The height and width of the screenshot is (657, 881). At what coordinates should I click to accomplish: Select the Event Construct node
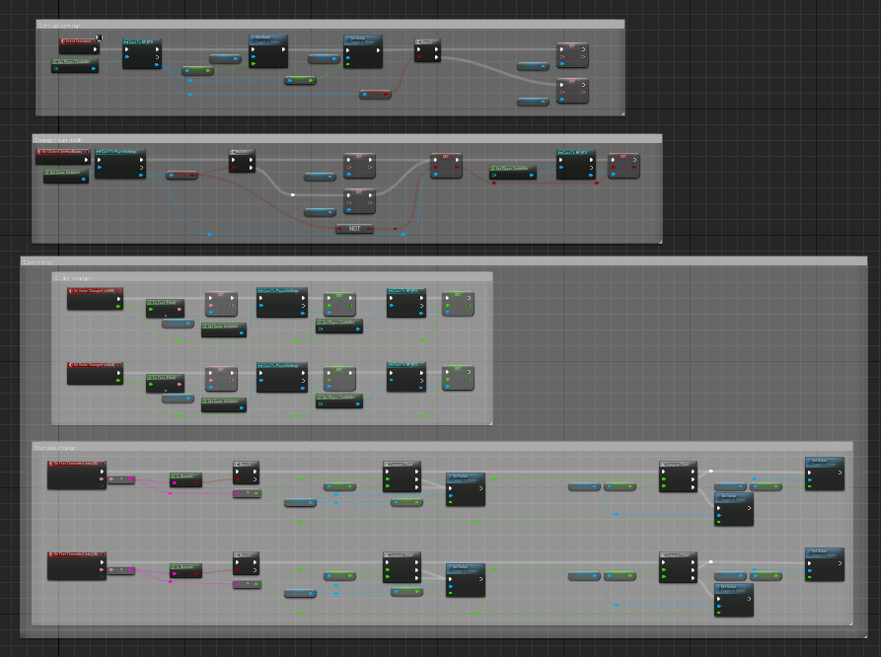coord(80,41)
